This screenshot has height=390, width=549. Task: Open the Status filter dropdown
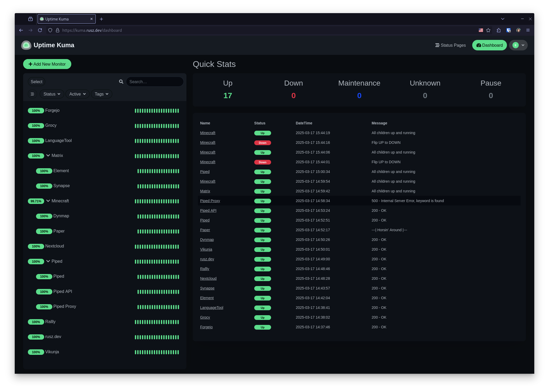point(52,94)
